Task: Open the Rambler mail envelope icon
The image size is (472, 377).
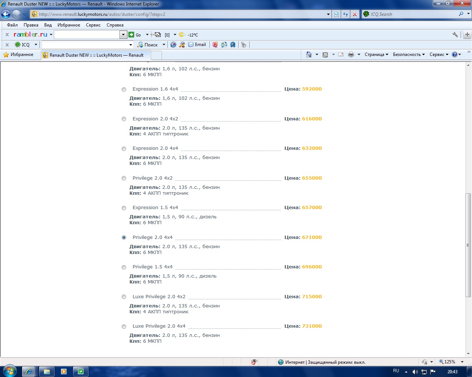Action: coord(158,35)
